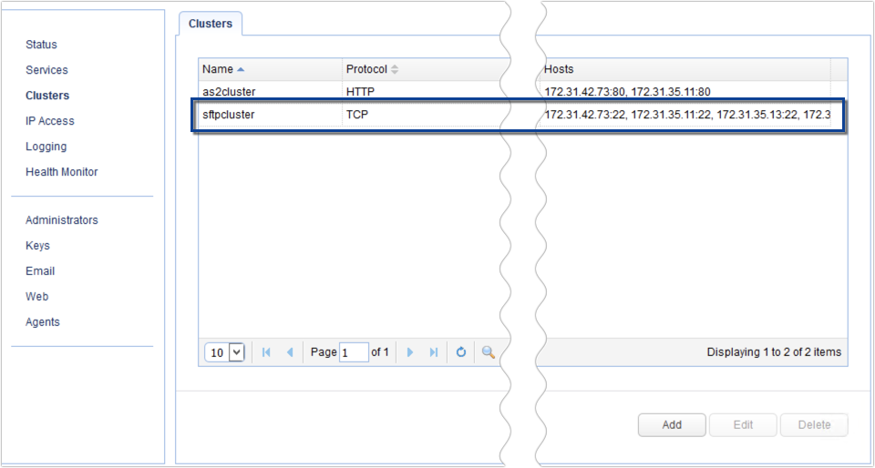Open the Administrators link

tap(61, 220)
